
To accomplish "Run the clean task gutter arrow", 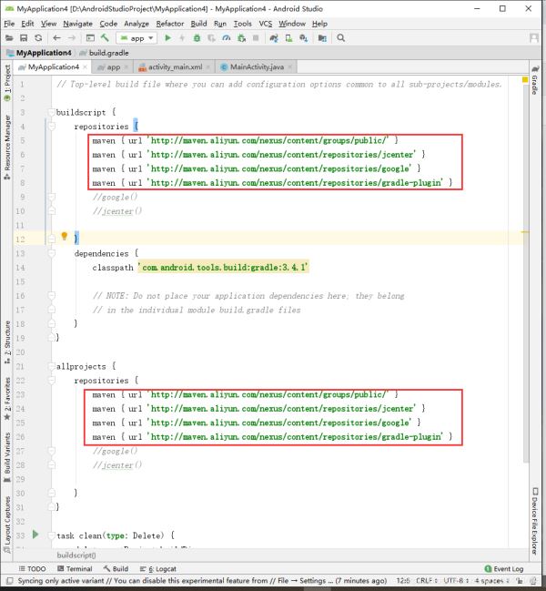I will tap(35, 535).
